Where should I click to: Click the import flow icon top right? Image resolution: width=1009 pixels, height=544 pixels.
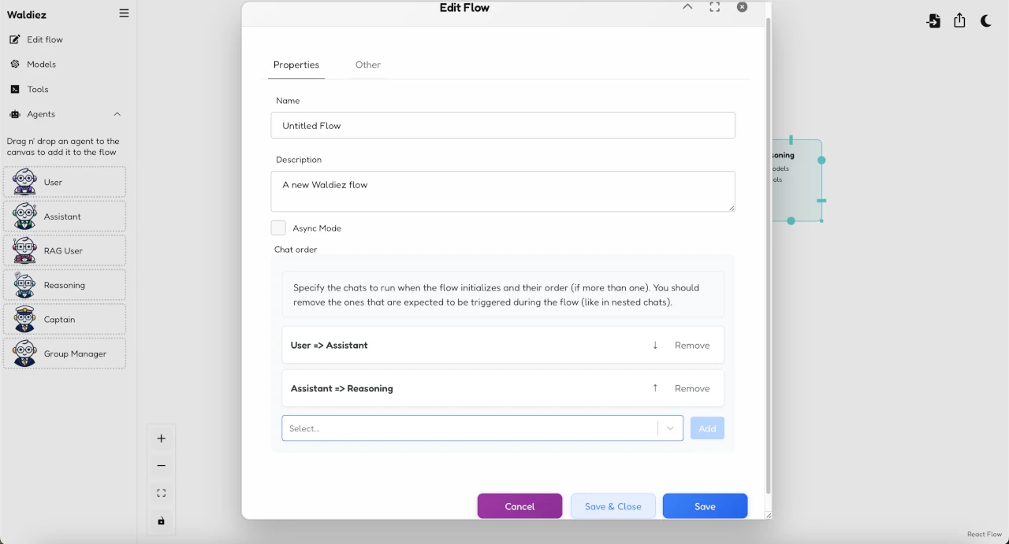pyautogui.click(x=933, y=21)
